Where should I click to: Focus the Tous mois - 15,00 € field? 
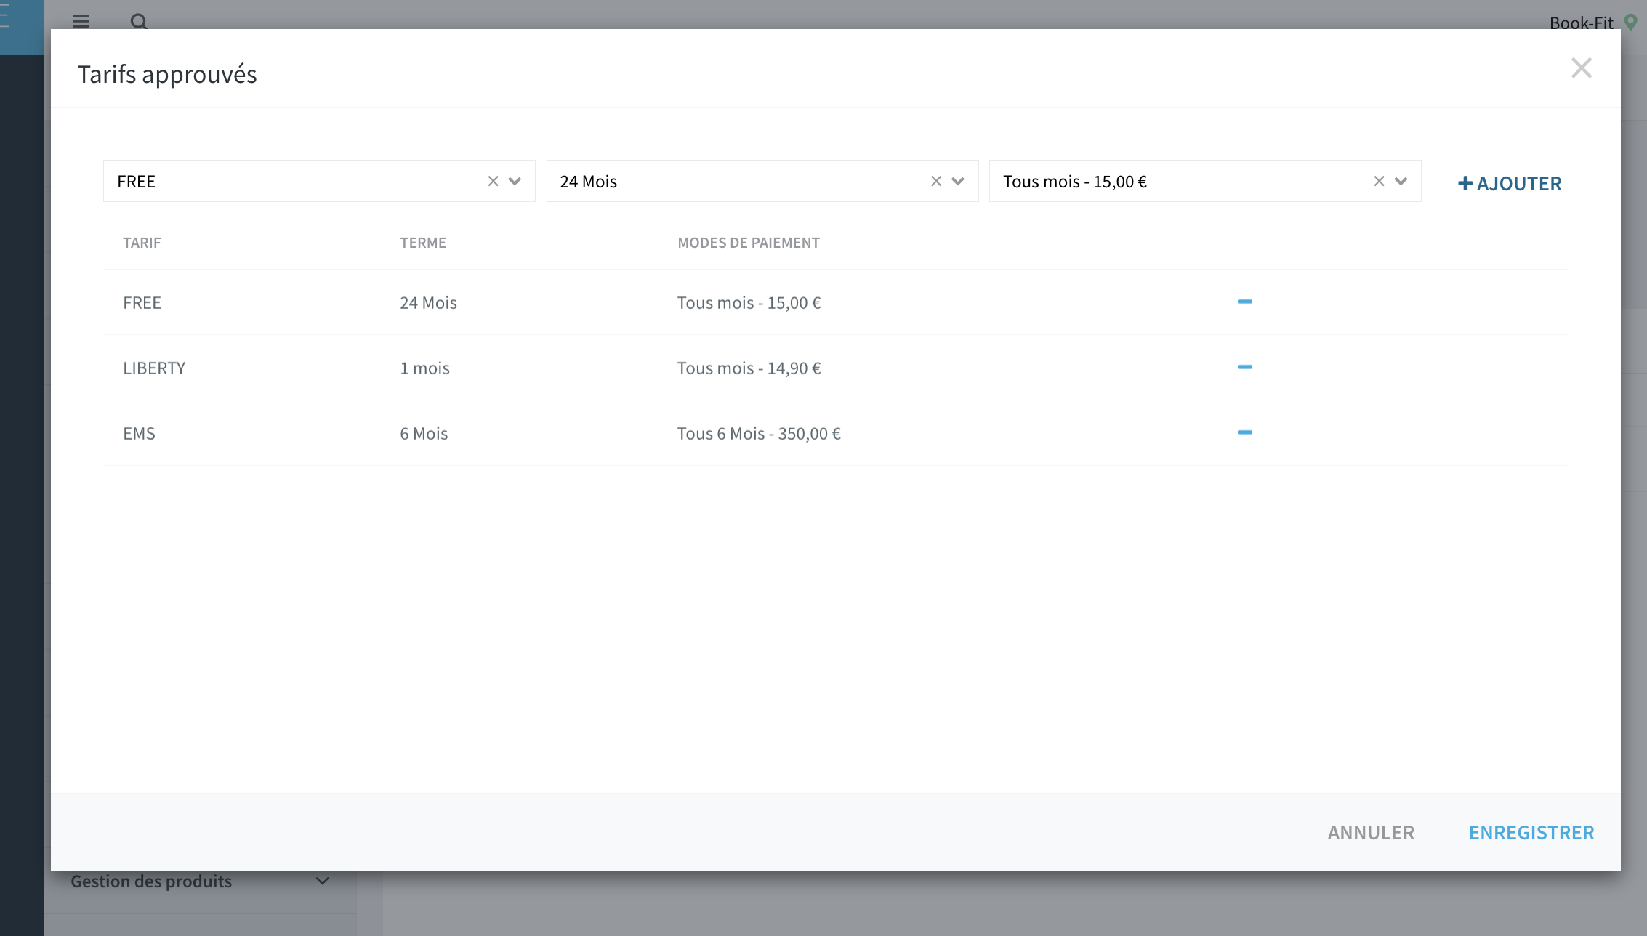(1205, 181)
